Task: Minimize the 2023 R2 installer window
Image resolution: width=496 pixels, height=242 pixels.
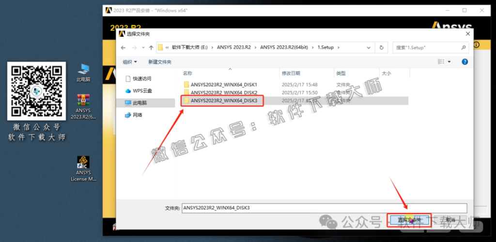Action: pos(447,10)
